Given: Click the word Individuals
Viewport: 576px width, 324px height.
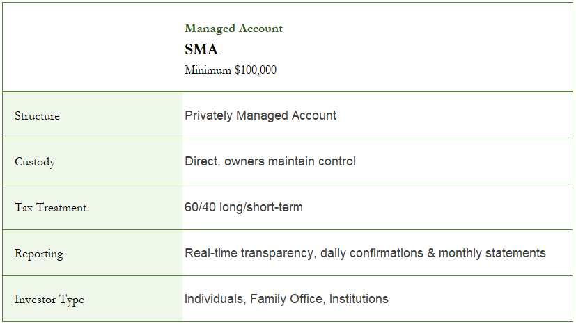Looking at the screenshot, I should pyautogui.click(x=213, y=299).
